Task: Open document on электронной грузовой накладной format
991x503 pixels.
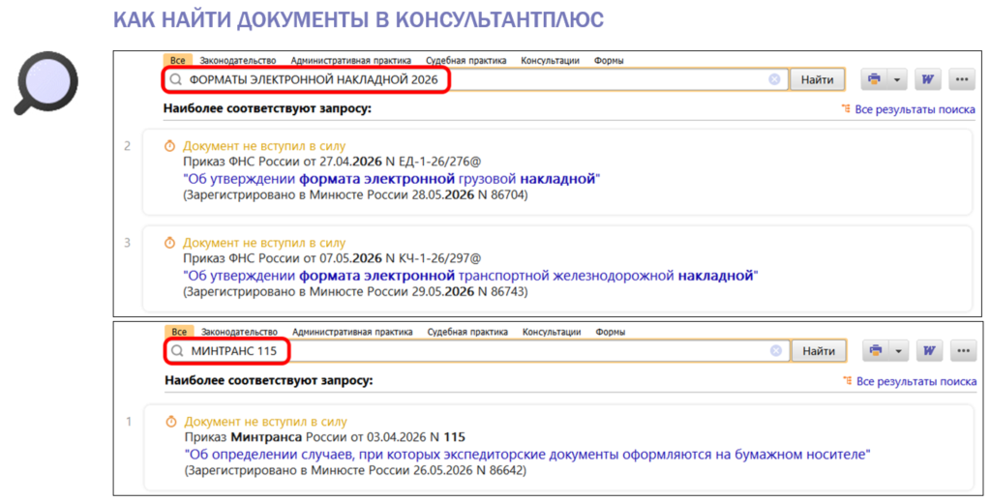Action: (391, 179)
